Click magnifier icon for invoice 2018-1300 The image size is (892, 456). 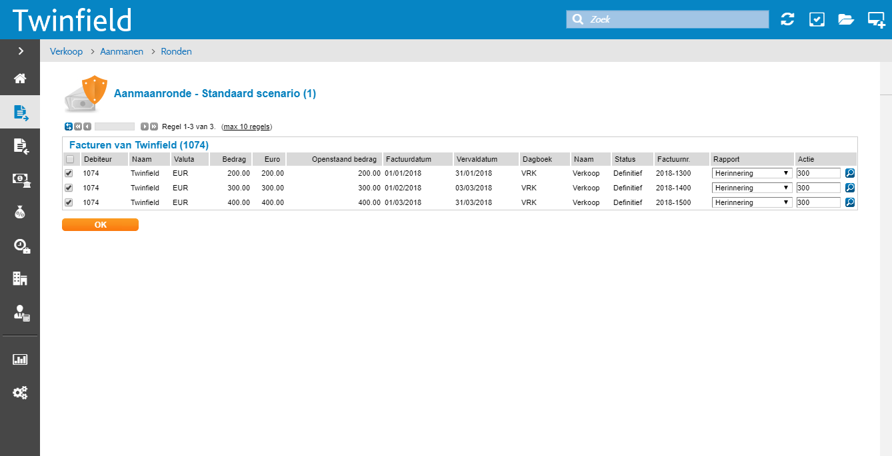(x=850, y=173)
